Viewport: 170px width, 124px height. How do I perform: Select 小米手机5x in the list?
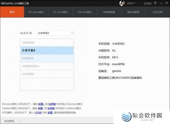47,74
